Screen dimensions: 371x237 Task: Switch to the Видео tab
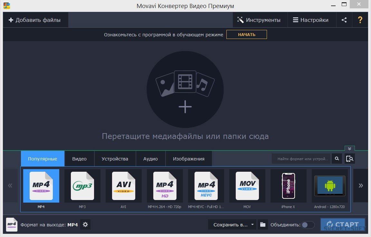coord(79,159)
